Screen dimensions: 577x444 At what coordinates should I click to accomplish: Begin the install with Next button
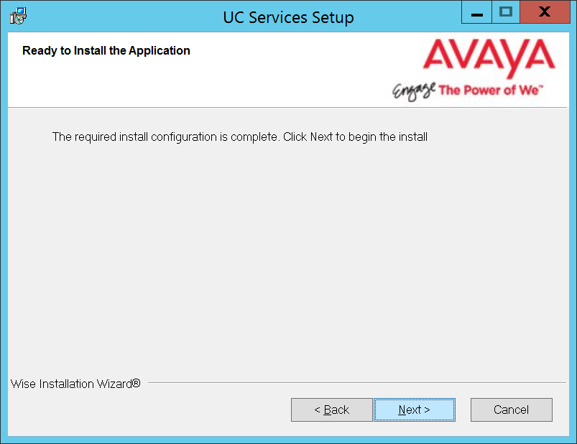coord(415,410)
